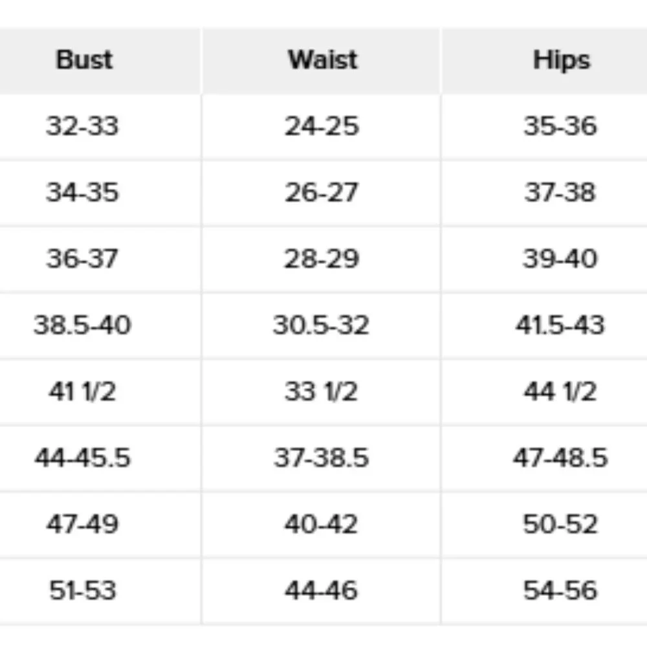Click the Waist column header
This screenshot has width=647, height=647.
click(323, 60)
